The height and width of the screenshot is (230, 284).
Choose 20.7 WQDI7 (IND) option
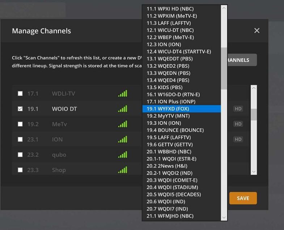182,209
